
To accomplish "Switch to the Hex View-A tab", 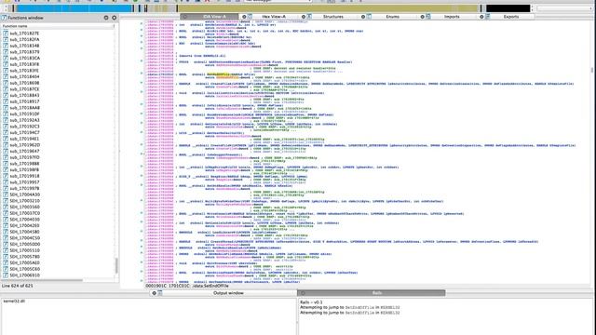I will (274, 17).
